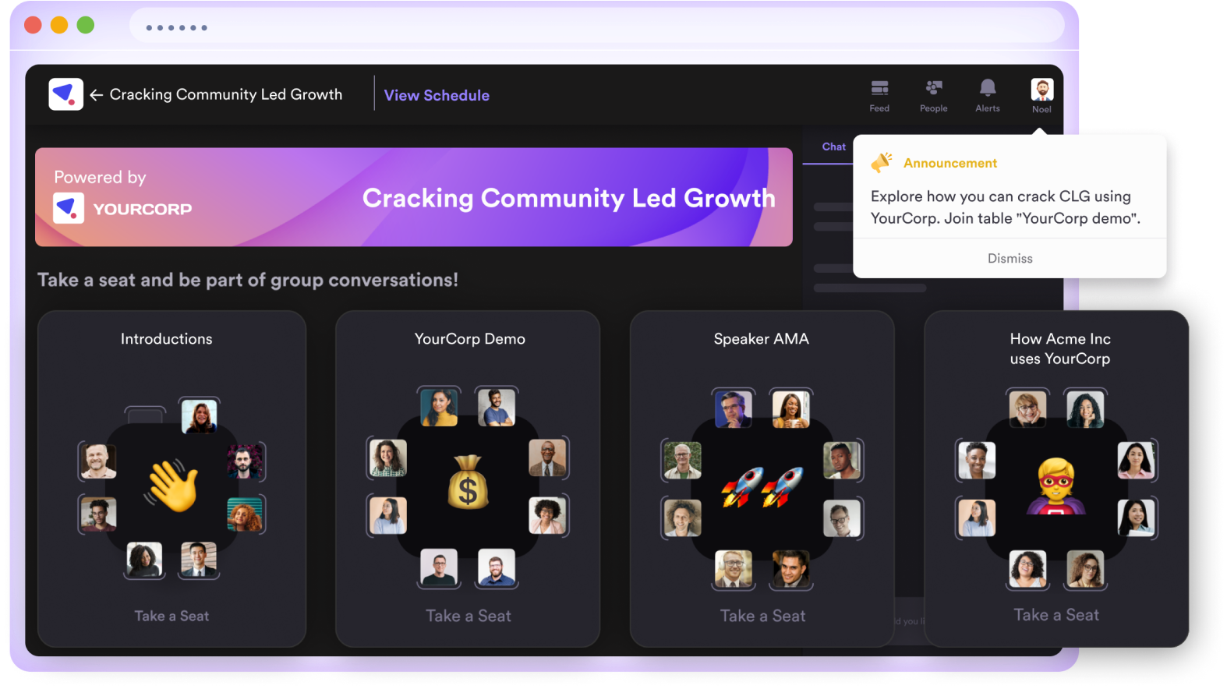This screenshot has width=1227, height=689.
Task: Click the superhero emoji on Acme table
Action: pos(1056,486)
